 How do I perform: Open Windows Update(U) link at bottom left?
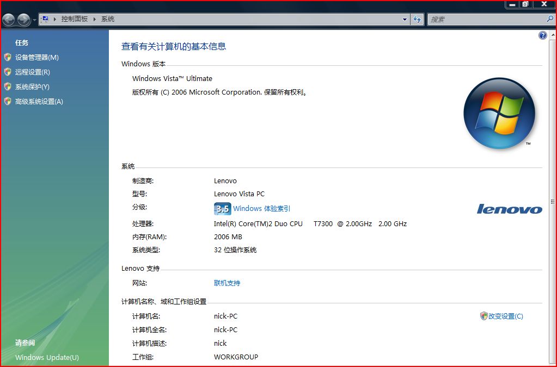pyautogui.click(x=47, y=357)
